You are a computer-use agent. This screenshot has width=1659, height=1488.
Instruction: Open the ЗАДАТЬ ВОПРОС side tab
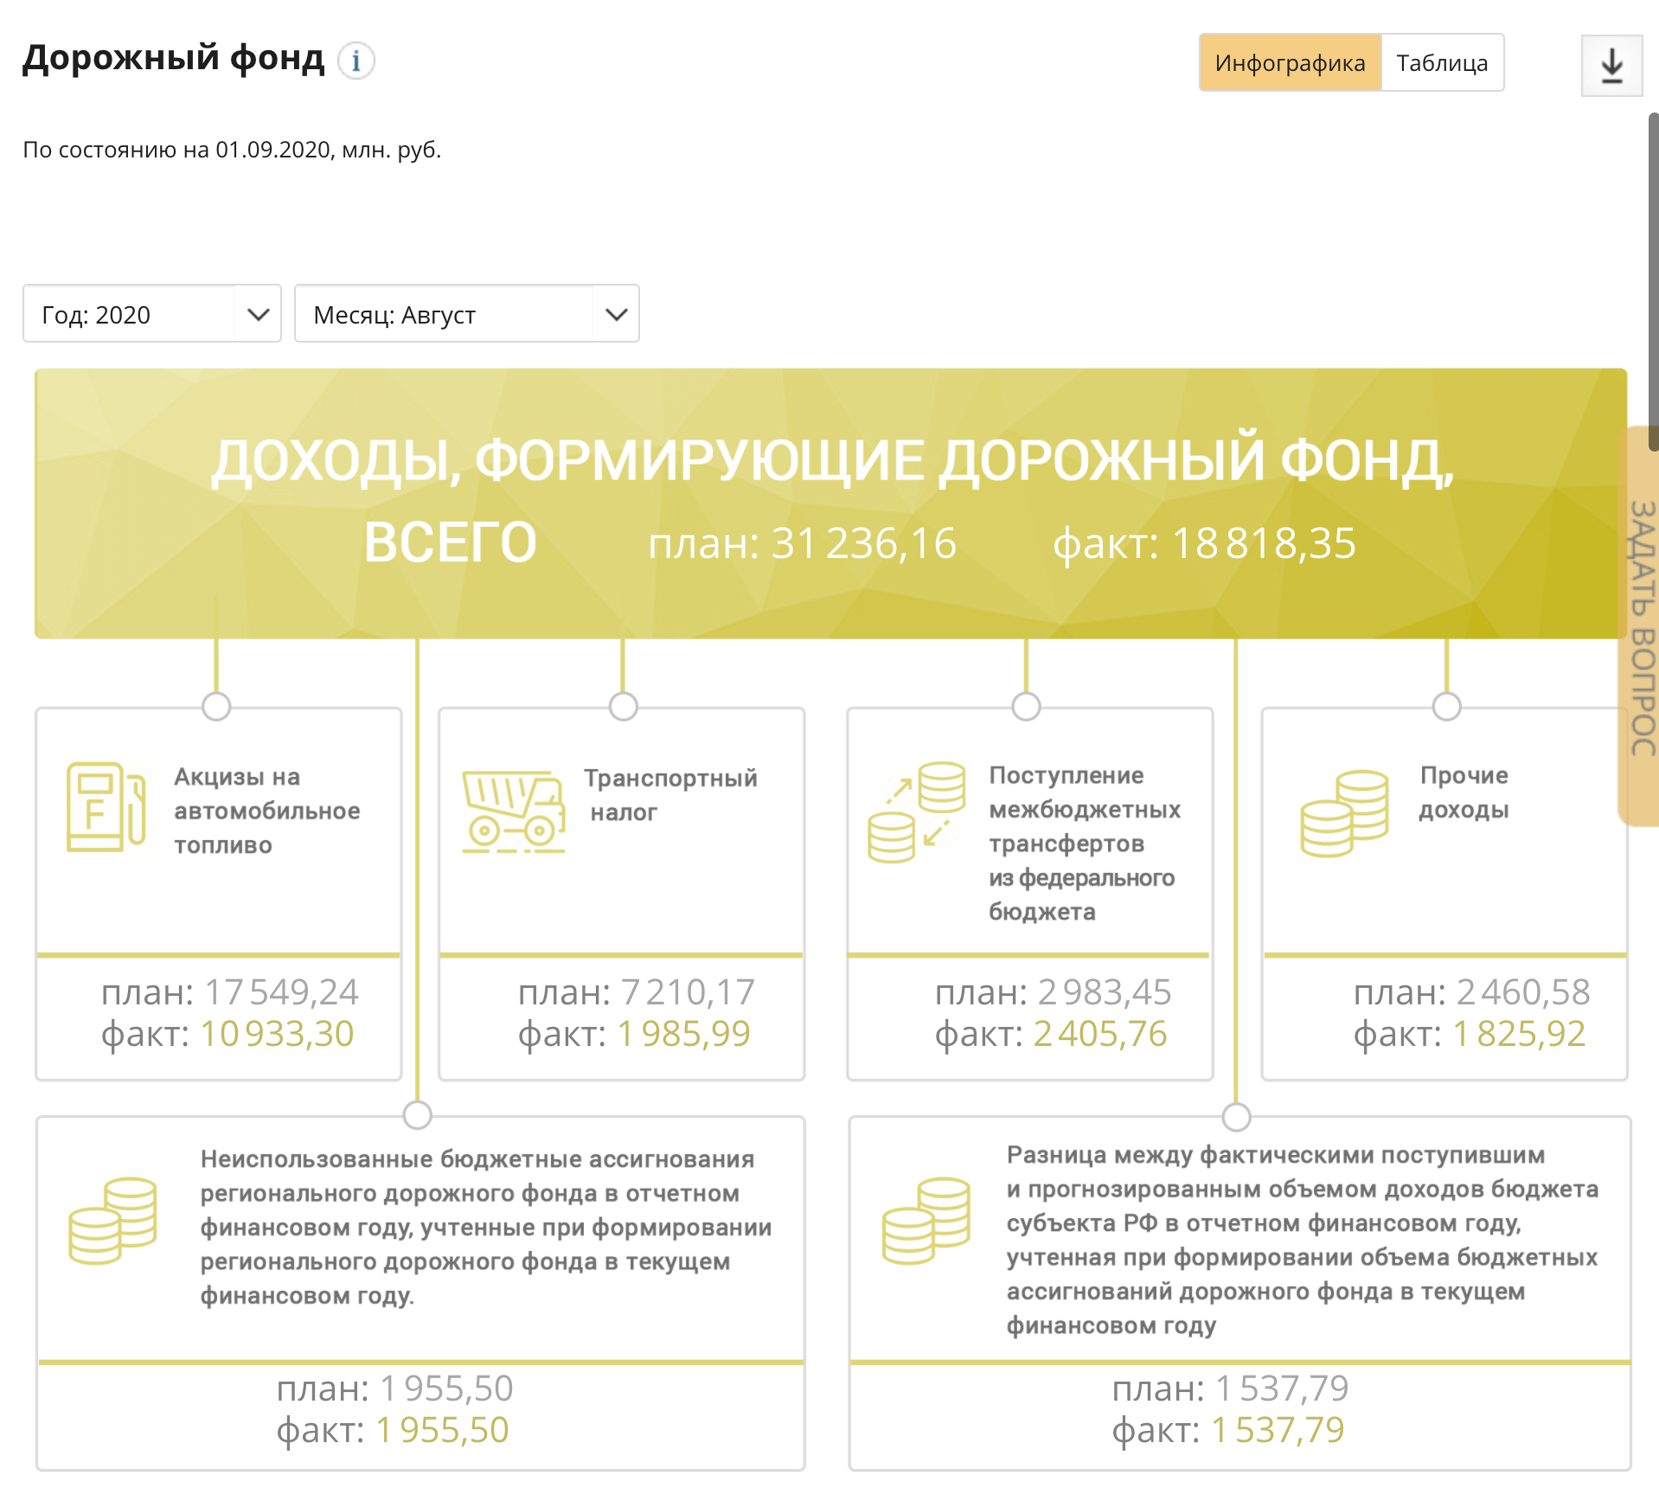point(1641,627)
